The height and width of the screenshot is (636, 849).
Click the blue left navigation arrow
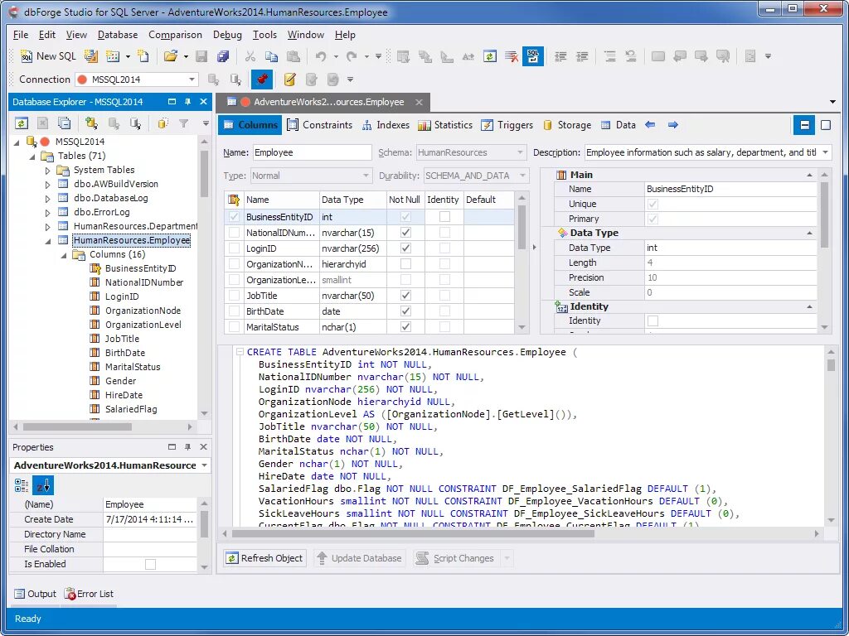coord(650,125)
